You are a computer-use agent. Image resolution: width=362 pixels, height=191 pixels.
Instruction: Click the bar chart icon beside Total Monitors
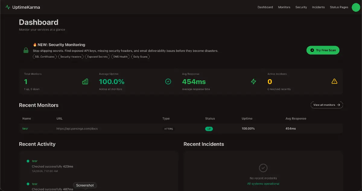click(x=85, y=81)
